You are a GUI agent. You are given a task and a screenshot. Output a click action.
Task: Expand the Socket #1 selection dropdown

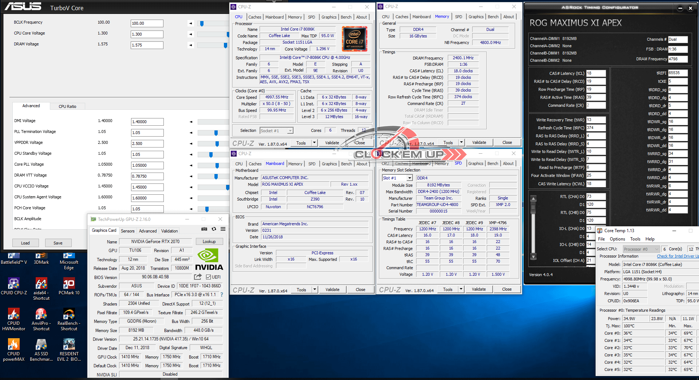[x=290, y=131]
